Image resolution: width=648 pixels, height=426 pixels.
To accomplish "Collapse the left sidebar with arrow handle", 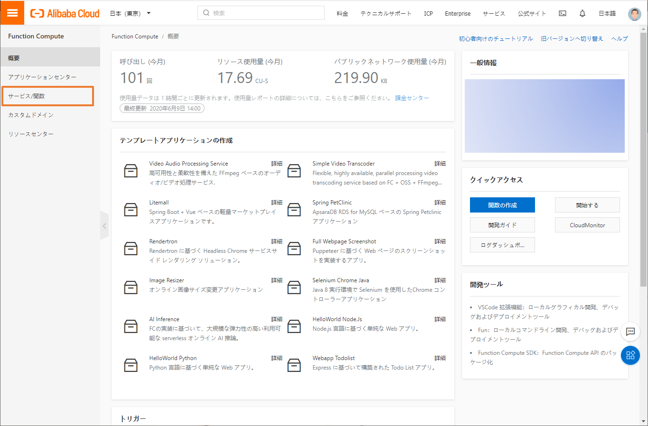I will click(x=104, y=226).
